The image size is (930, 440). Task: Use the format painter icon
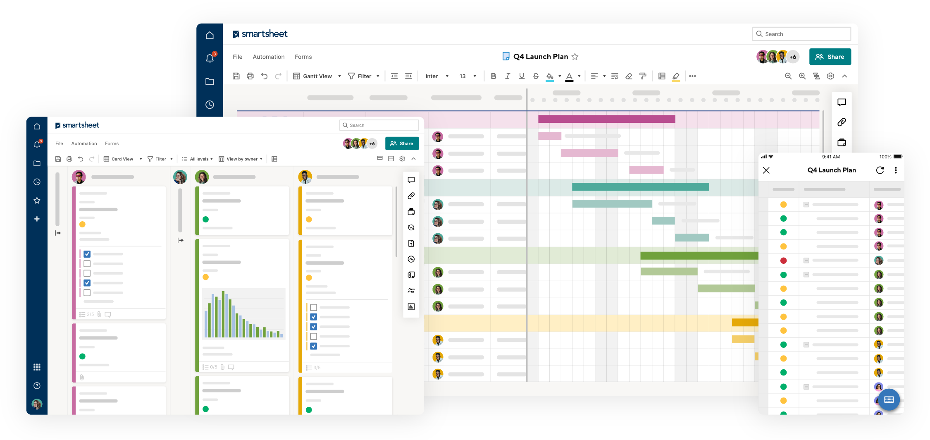point(642,76)
